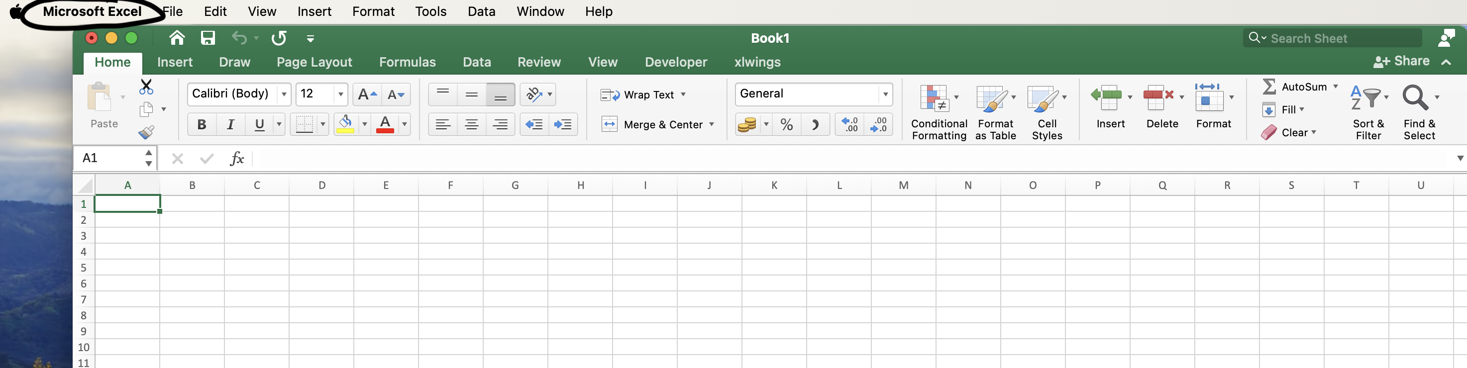This screenshot has width=1467, height=368.
Task: Open the Calibri font name dropdown
Action: [x=284, y=94]
